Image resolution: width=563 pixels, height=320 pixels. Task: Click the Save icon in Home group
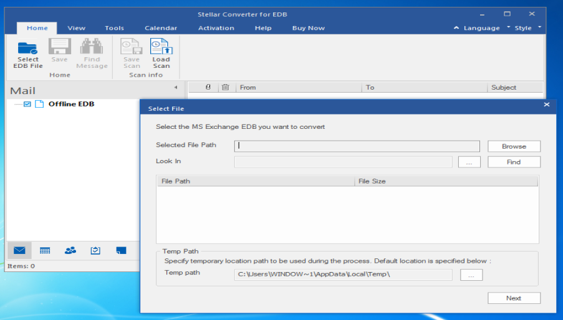60,47
